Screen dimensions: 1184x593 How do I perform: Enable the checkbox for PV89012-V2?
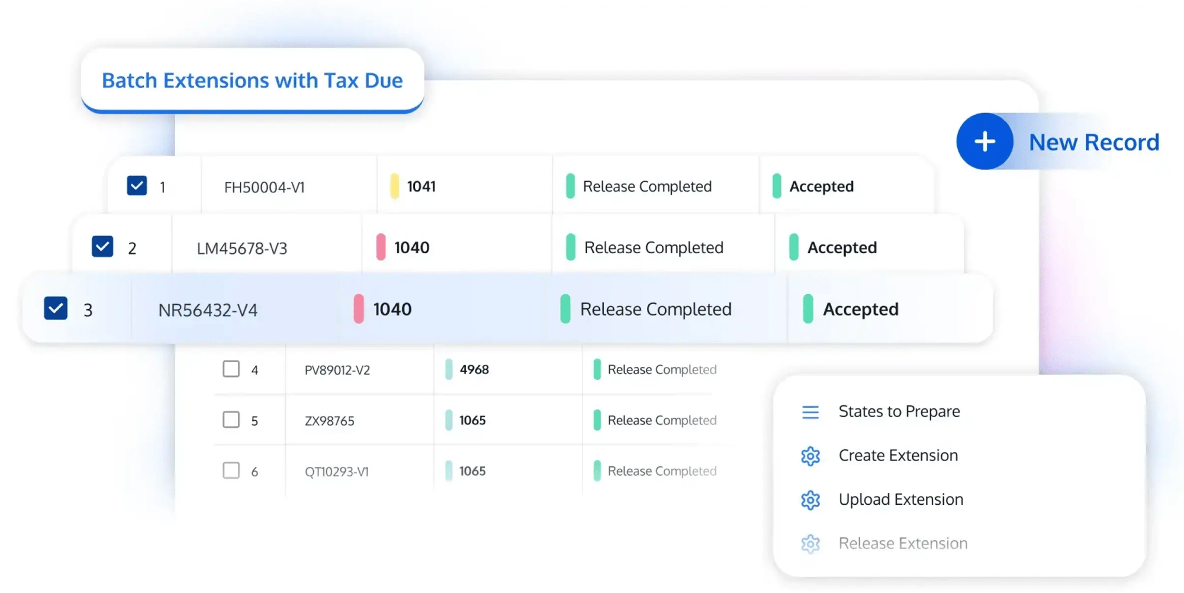click(230, 369)
